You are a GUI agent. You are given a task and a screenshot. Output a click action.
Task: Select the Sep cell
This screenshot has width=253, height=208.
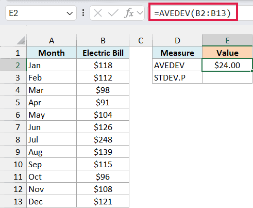[x=52, y=164]
